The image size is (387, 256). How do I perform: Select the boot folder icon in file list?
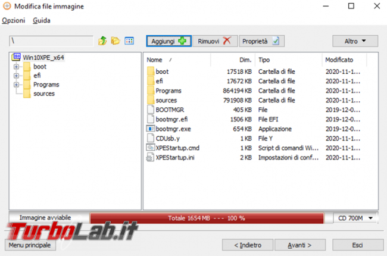coord(151,71)
